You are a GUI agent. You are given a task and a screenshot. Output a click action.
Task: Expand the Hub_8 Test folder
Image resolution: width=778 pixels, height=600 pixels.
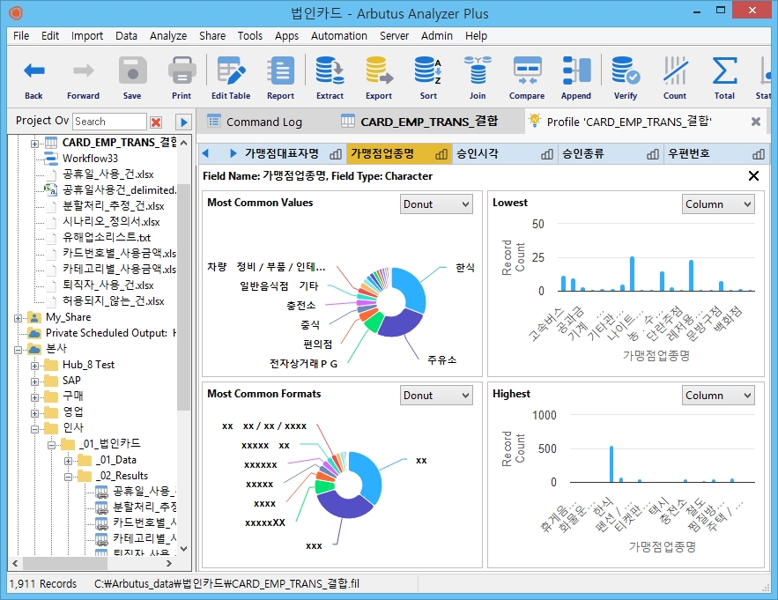tap(34, 366)
